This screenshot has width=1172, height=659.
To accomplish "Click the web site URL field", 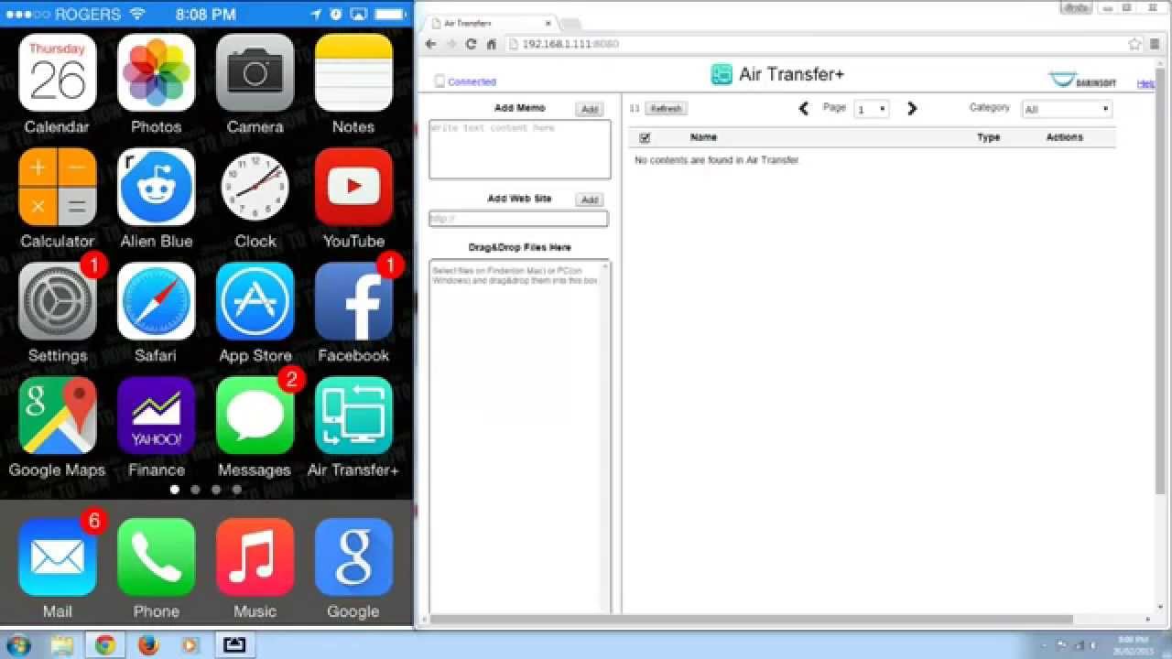I will click(x=518, y=219).
